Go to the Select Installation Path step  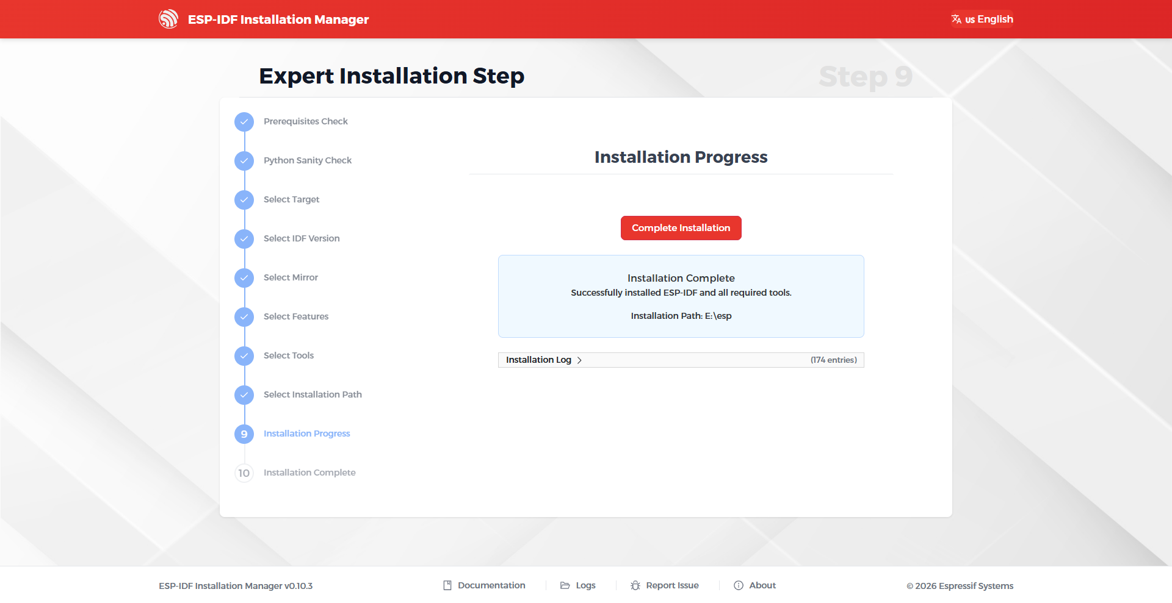(x=313, y=394)
